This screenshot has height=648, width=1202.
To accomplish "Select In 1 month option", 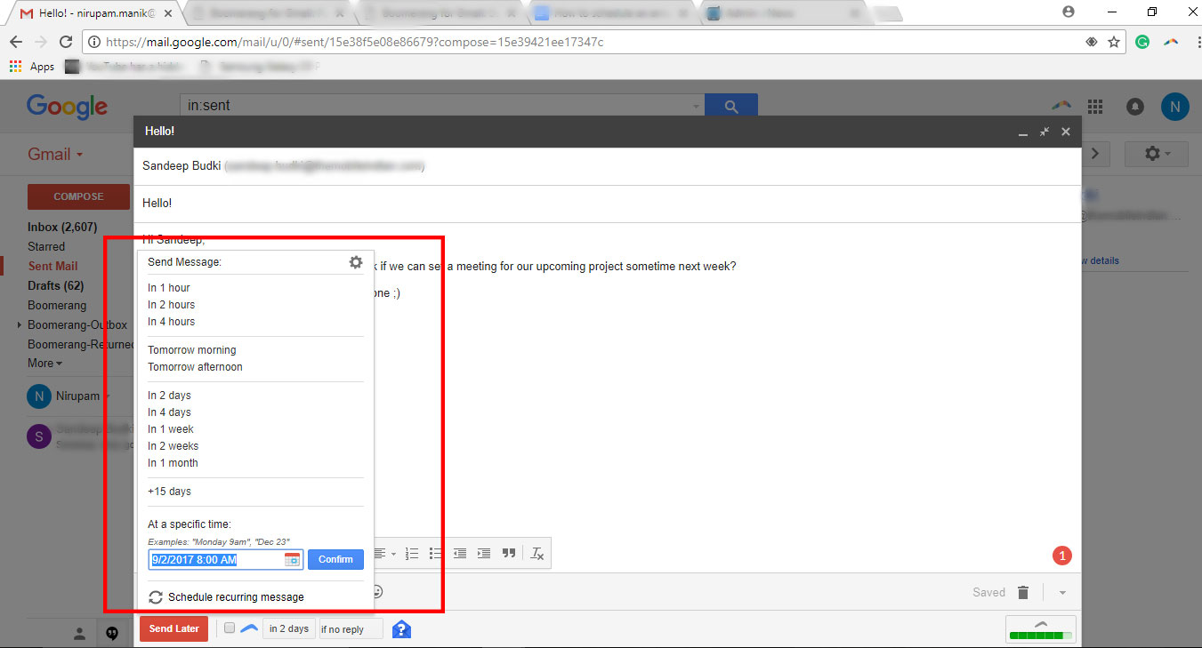I will point(173,463).
